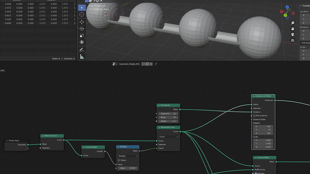
Task: Collapse the Group Input node
Action: (7, 141)
